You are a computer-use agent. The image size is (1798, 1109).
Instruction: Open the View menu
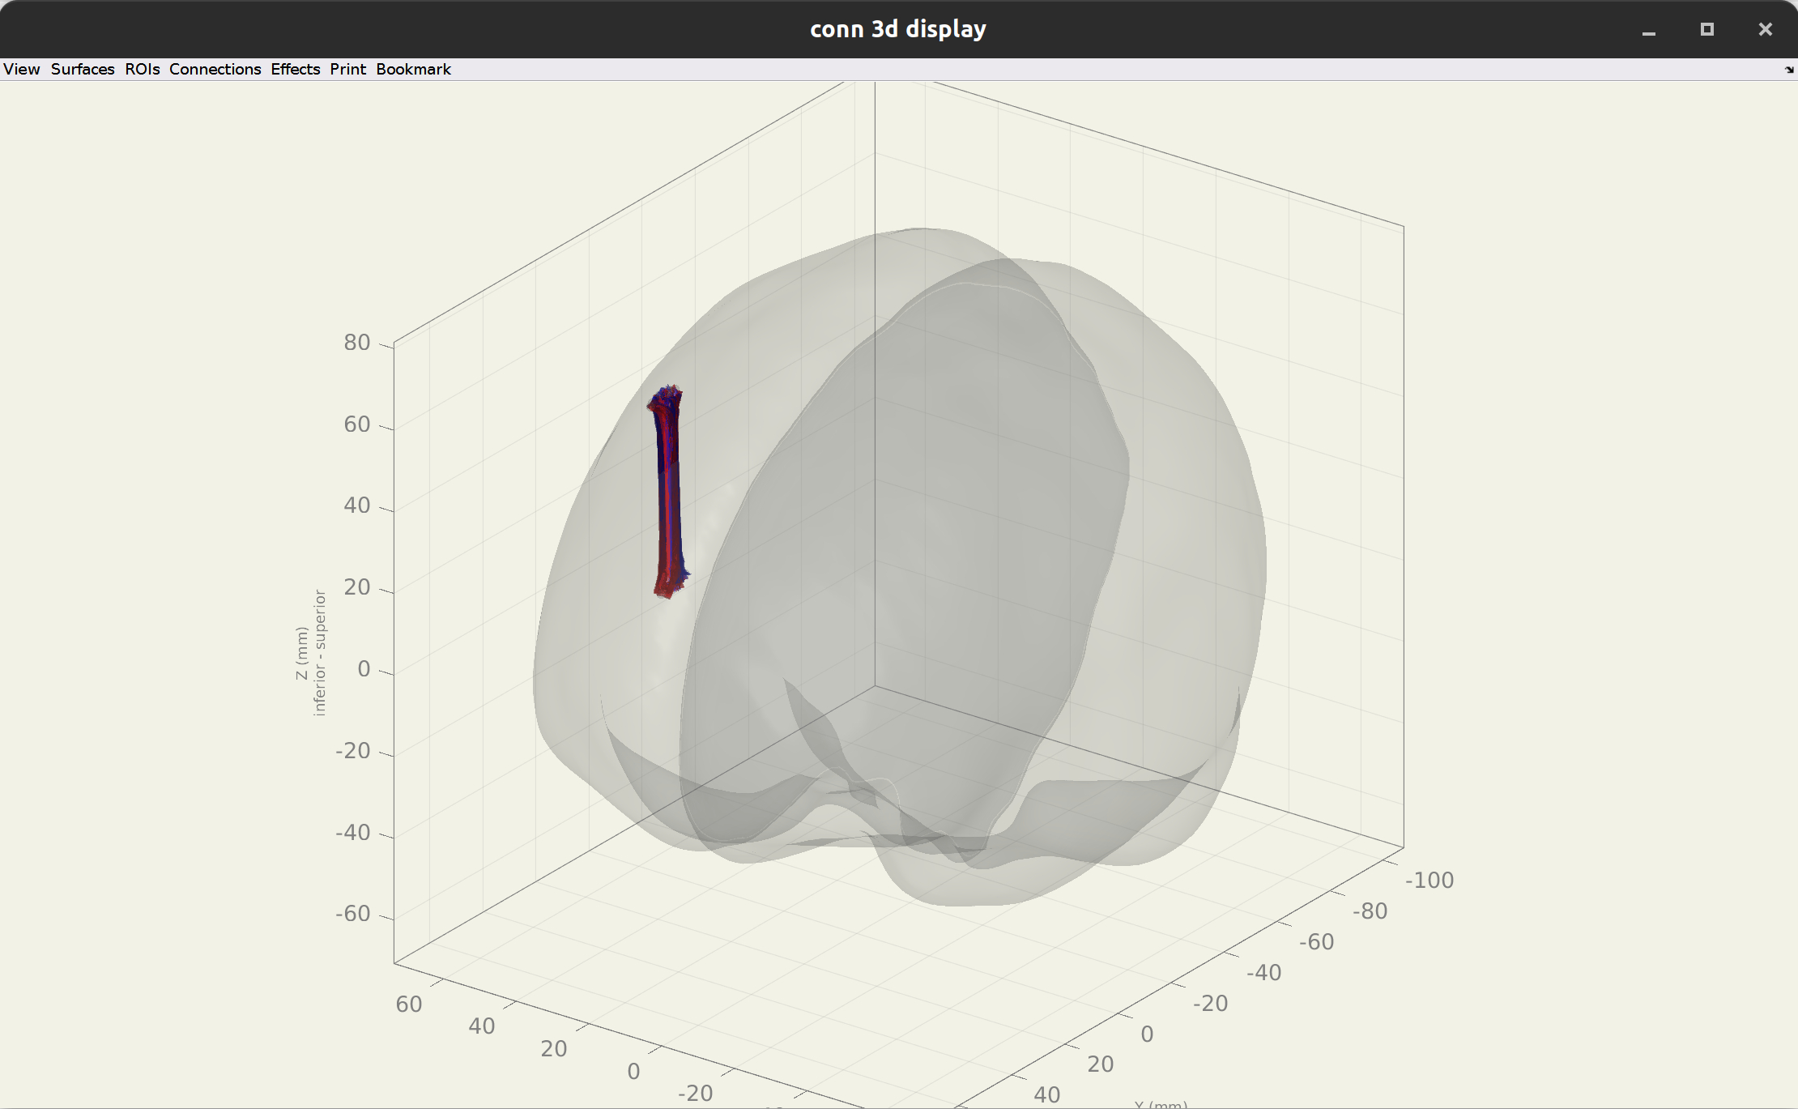click(x=21, y=70)
